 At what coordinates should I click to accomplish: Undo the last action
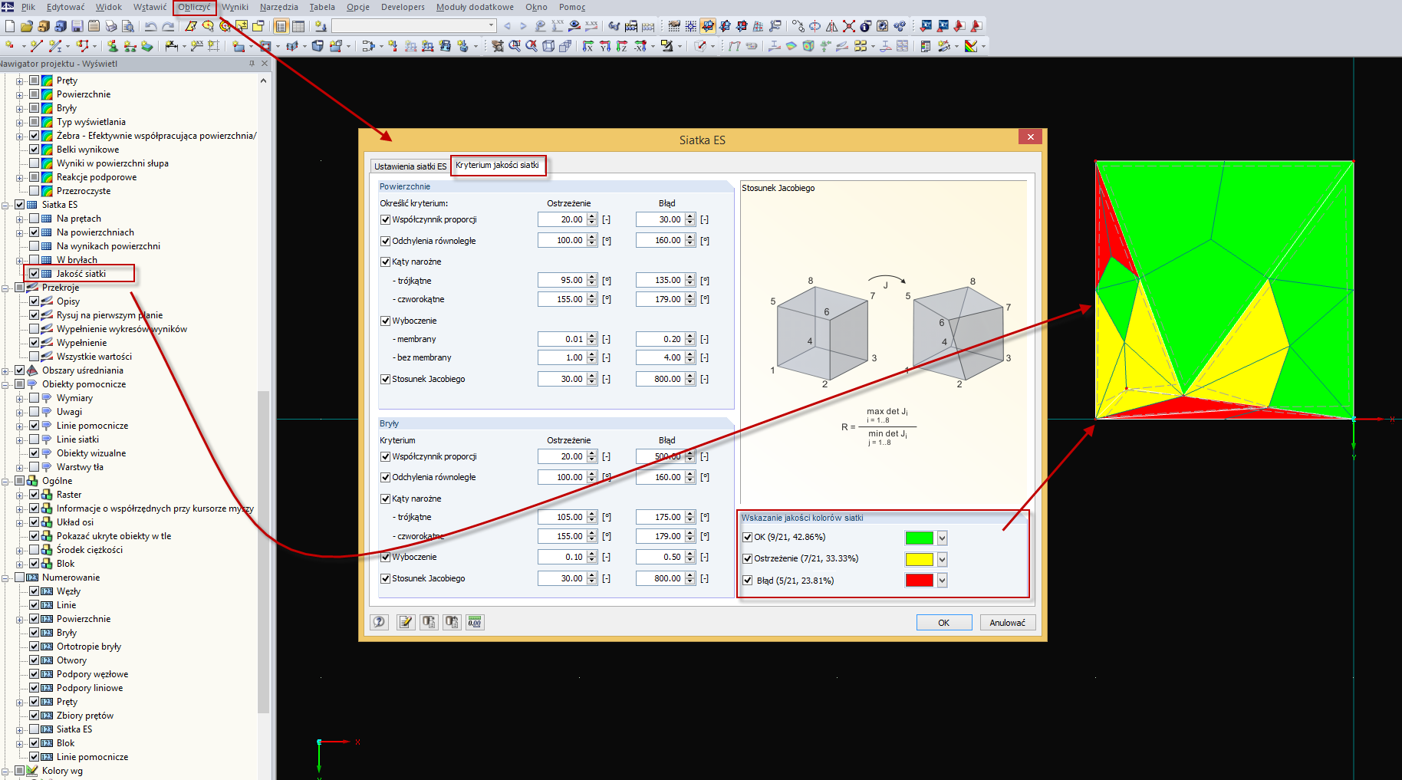click(150, 26)
